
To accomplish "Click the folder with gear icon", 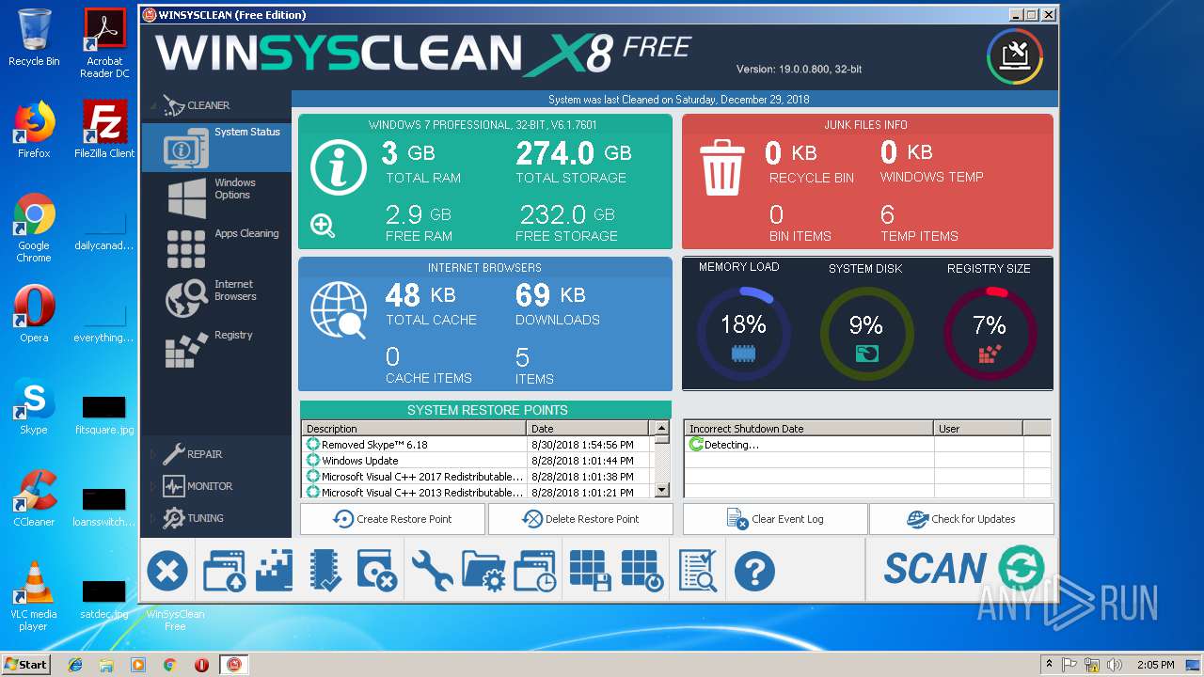I will pyautogui.click(x=484, y=571).
